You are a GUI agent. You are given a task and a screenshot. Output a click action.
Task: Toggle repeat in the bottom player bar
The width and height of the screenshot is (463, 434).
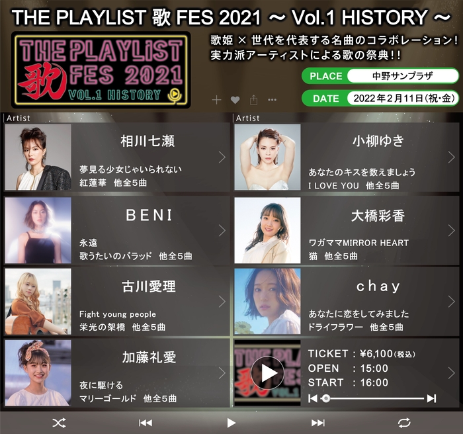click(404, 423)
